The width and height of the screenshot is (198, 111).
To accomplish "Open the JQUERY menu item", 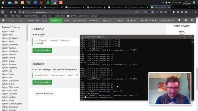I will [119, 20].
